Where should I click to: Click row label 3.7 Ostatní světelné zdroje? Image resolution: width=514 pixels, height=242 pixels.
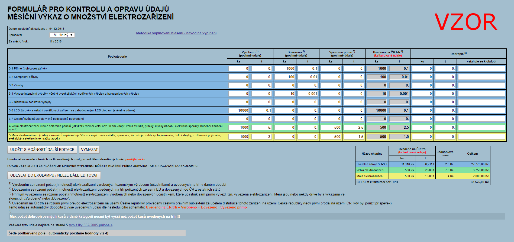click(x=46, y=119)
